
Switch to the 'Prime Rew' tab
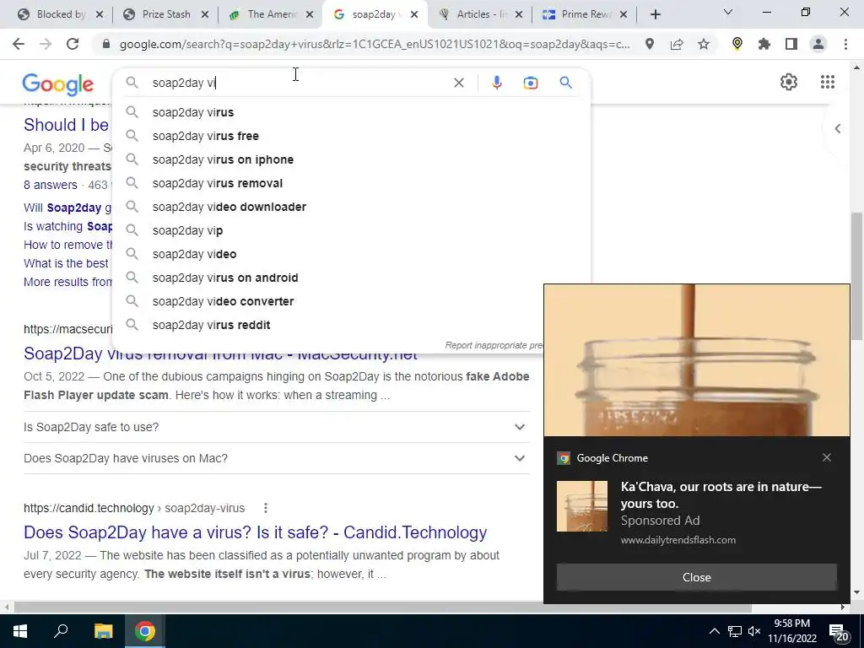click(x=586, y=14)
